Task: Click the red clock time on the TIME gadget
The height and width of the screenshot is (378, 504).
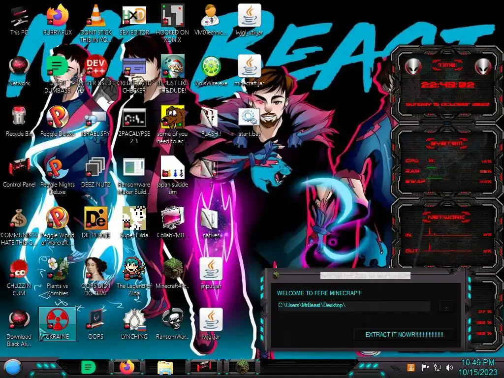Action: click(x=447, y=85)
